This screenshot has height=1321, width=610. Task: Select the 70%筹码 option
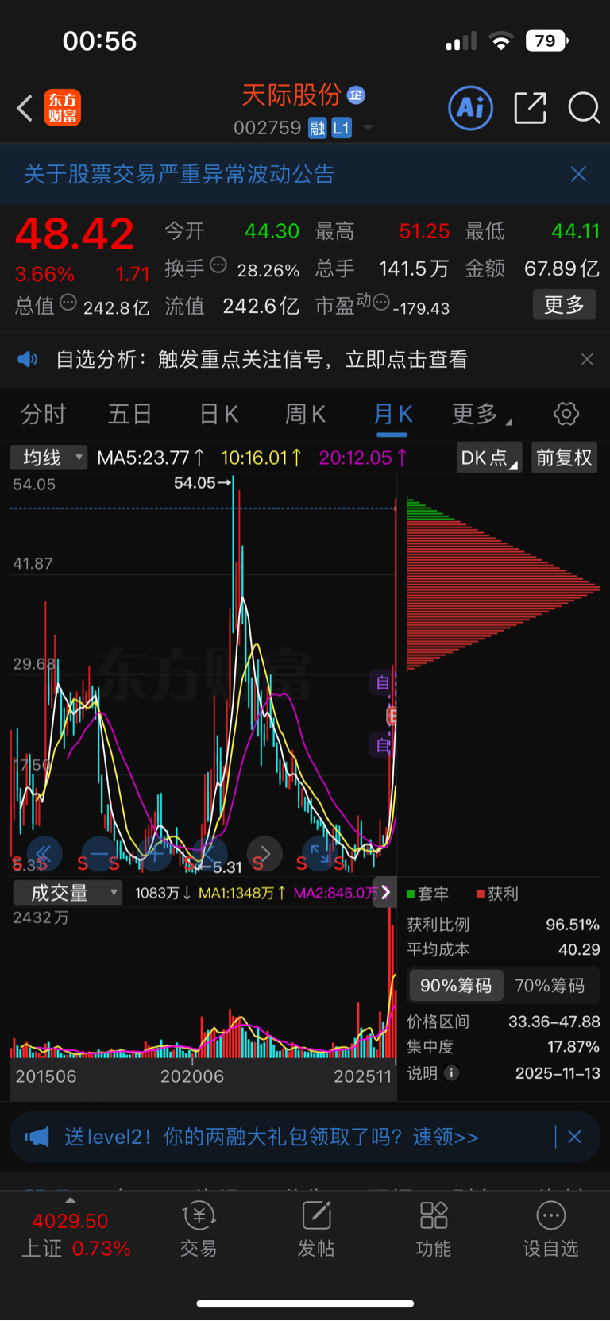[x=550, y=986]
